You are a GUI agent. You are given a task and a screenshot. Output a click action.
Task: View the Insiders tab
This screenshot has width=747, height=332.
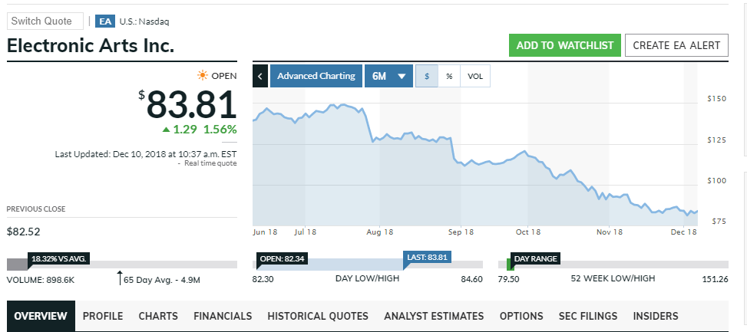click(656, 316)
